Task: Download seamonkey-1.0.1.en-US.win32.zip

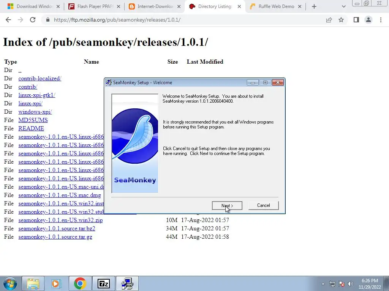Action: tap(60, 220)
